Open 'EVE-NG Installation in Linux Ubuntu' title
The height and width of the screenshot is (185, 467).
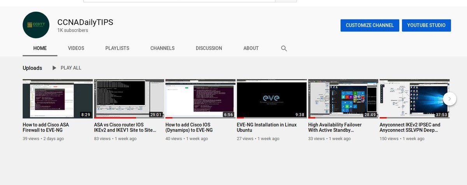click(267, 128)
